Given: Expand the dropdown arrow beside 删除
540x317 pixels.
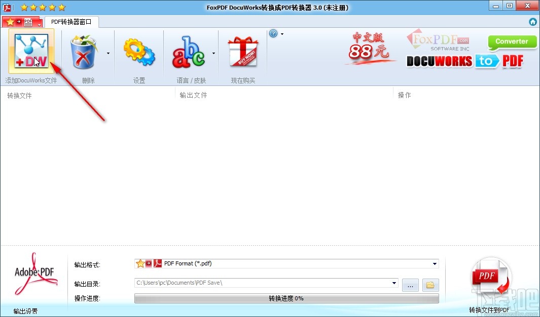Looking at the screenshot, I should click(x=108, y=52).
